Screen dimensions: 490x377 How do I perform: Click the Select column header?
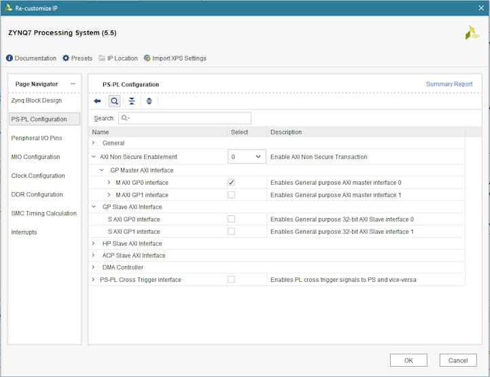tap(247, 132)
